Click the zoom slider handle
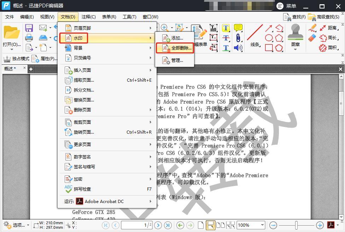Image resolution: width=345 pixels, height=232 pixels. click(296, 225)
